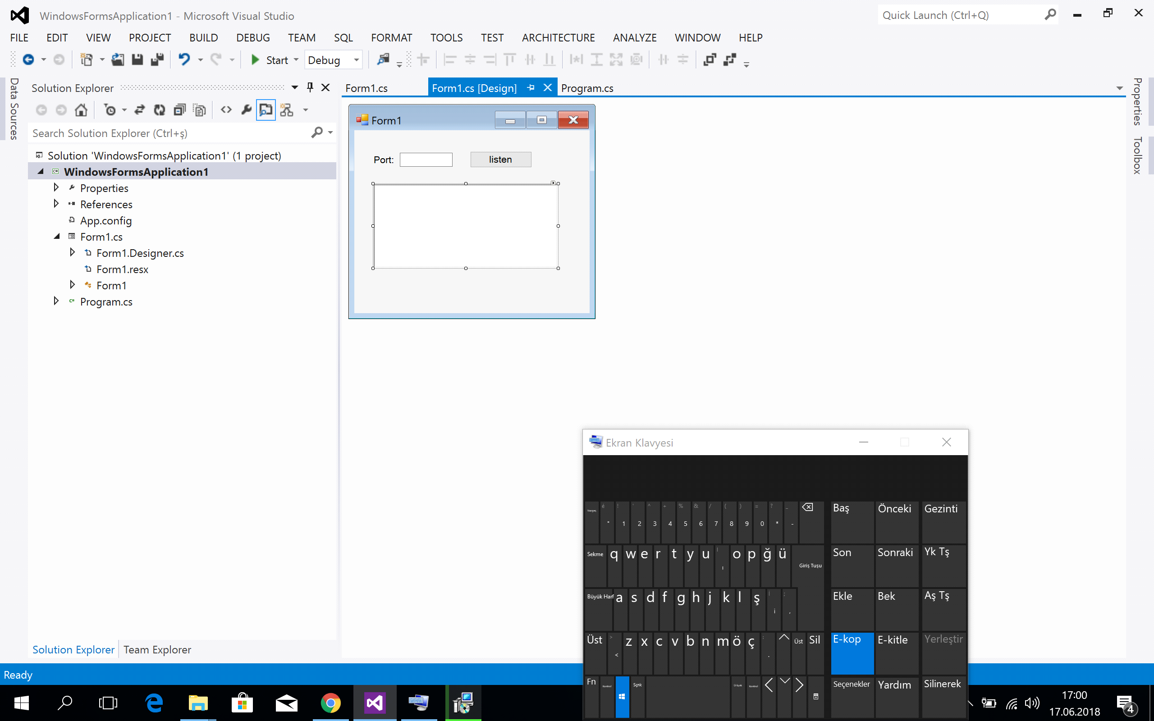
Task: Click the listen button on the form
Action: click(x=500, y=159)
